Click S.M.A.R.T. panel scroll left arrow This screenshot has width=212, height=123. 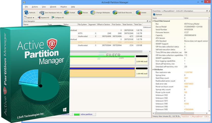pyautogui.click(x=153, y=113)
